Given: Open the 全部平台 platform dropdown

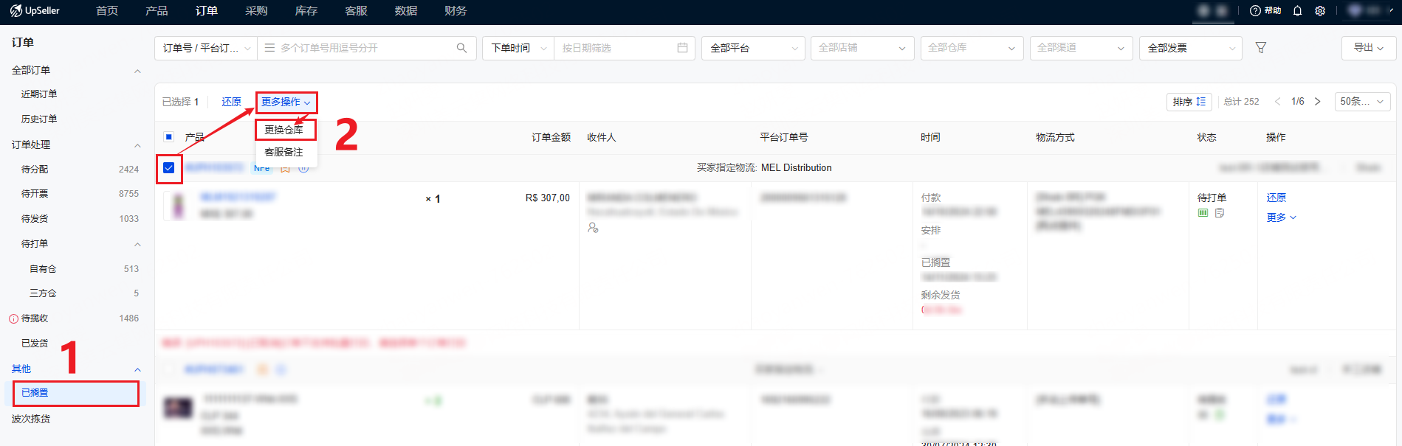Looking at the screenshot, I should pyautogui.click(x=753, y=48).
